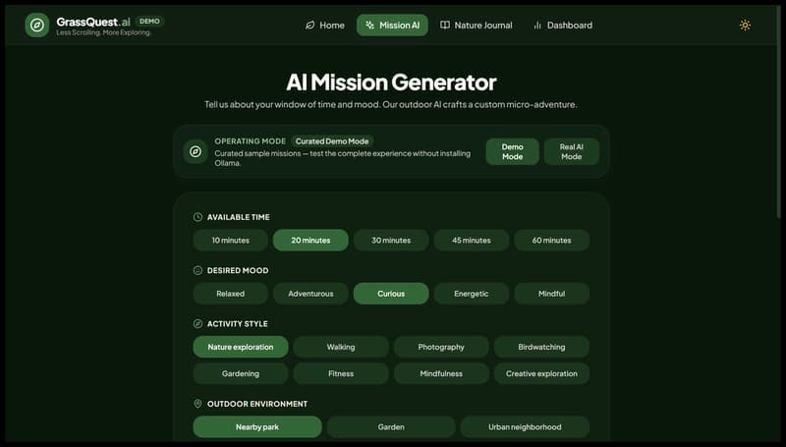
Task: Click the bar chart icon in Dashboard tab
Action: pyautogui.click(x=537, y=26)
